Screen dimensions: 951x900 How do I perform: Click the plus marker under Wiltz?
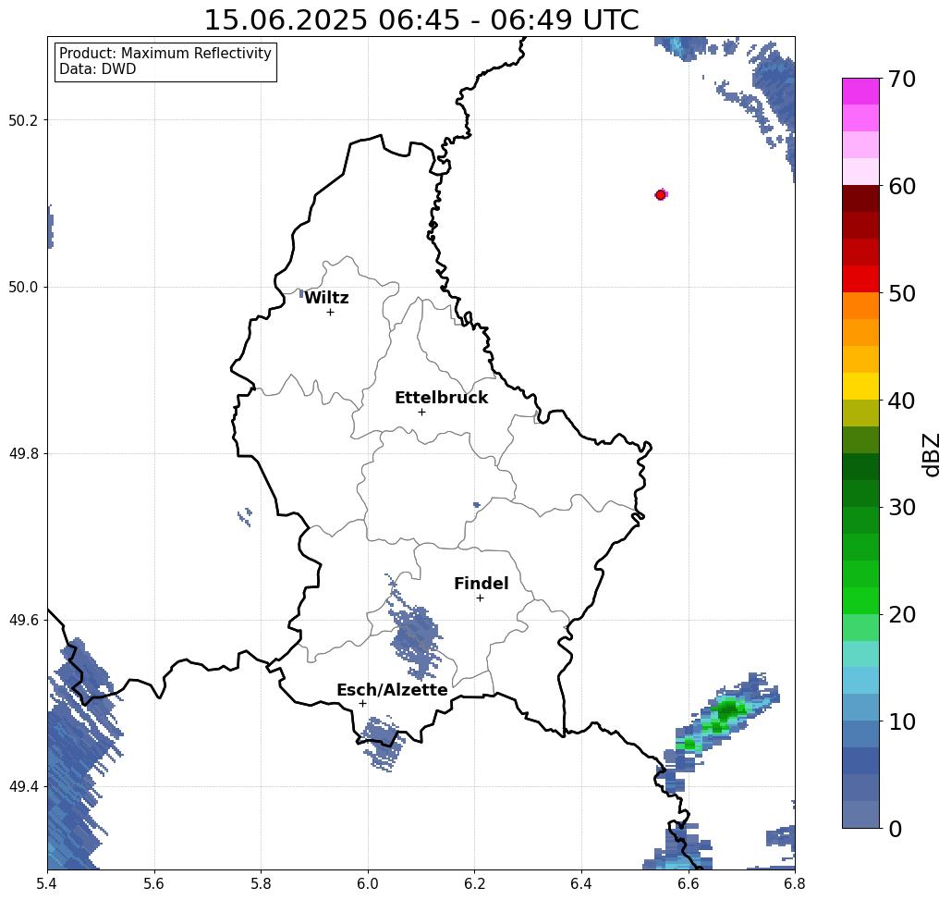point(331,313)
